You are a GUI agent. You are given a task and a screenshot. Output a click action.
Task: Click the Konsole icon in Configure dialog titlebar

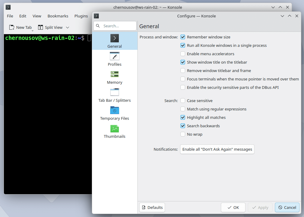coord(96,16)
